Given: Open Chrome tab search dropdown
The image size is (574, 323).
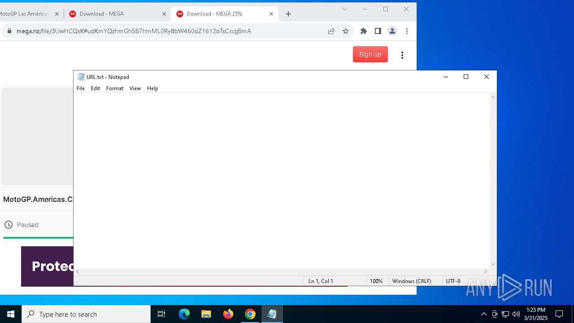Looking at the screenshot, I should (344, 9).
